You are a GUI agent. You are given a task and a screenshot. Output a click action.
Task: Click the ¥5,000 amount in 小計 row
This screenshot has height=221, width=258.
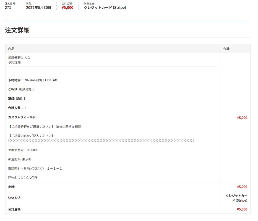tap(242, 187)
